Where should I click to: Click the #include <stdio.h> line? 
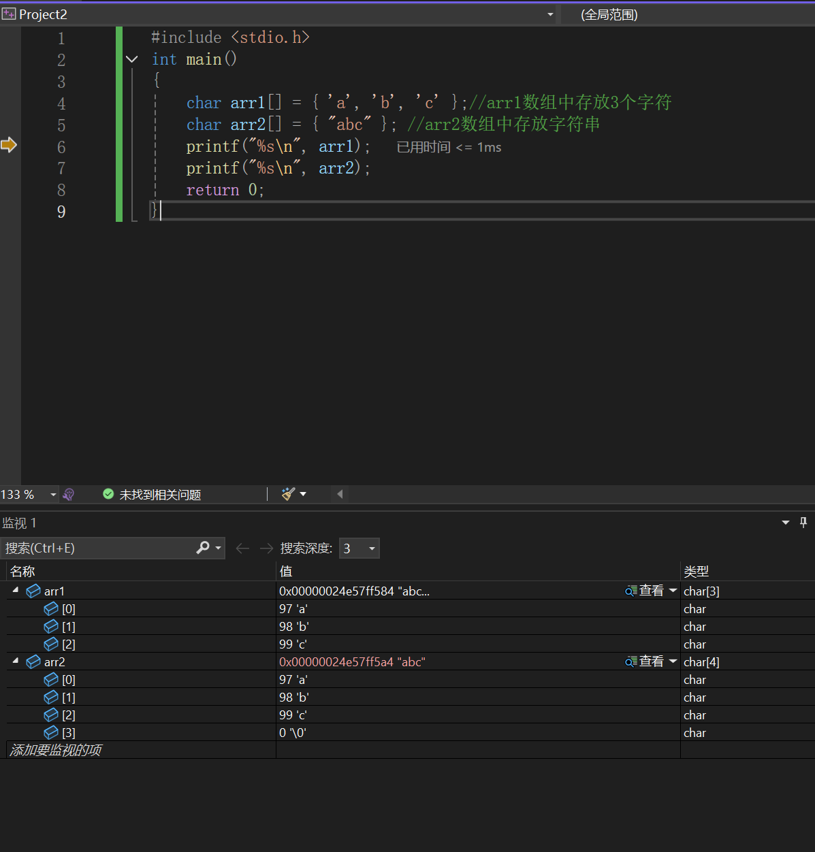[230, 37]
